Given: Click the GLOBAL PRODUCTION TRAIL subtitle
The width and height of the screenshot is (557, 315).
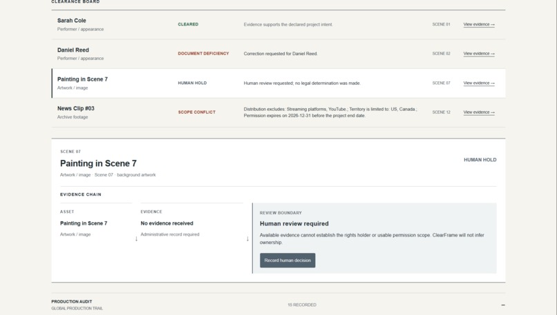Looking at the screenshot, I should (x=77, y=309).
